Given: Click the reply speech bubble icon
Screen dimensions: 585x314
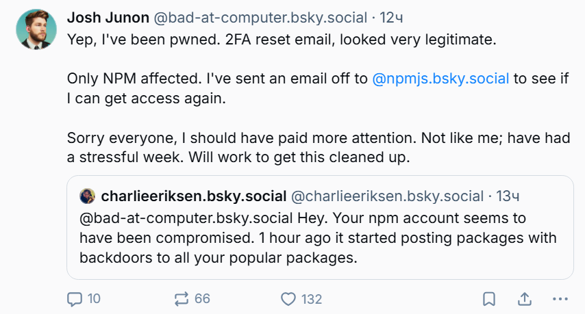Looking at the screenshot, I should click(75, 299).
